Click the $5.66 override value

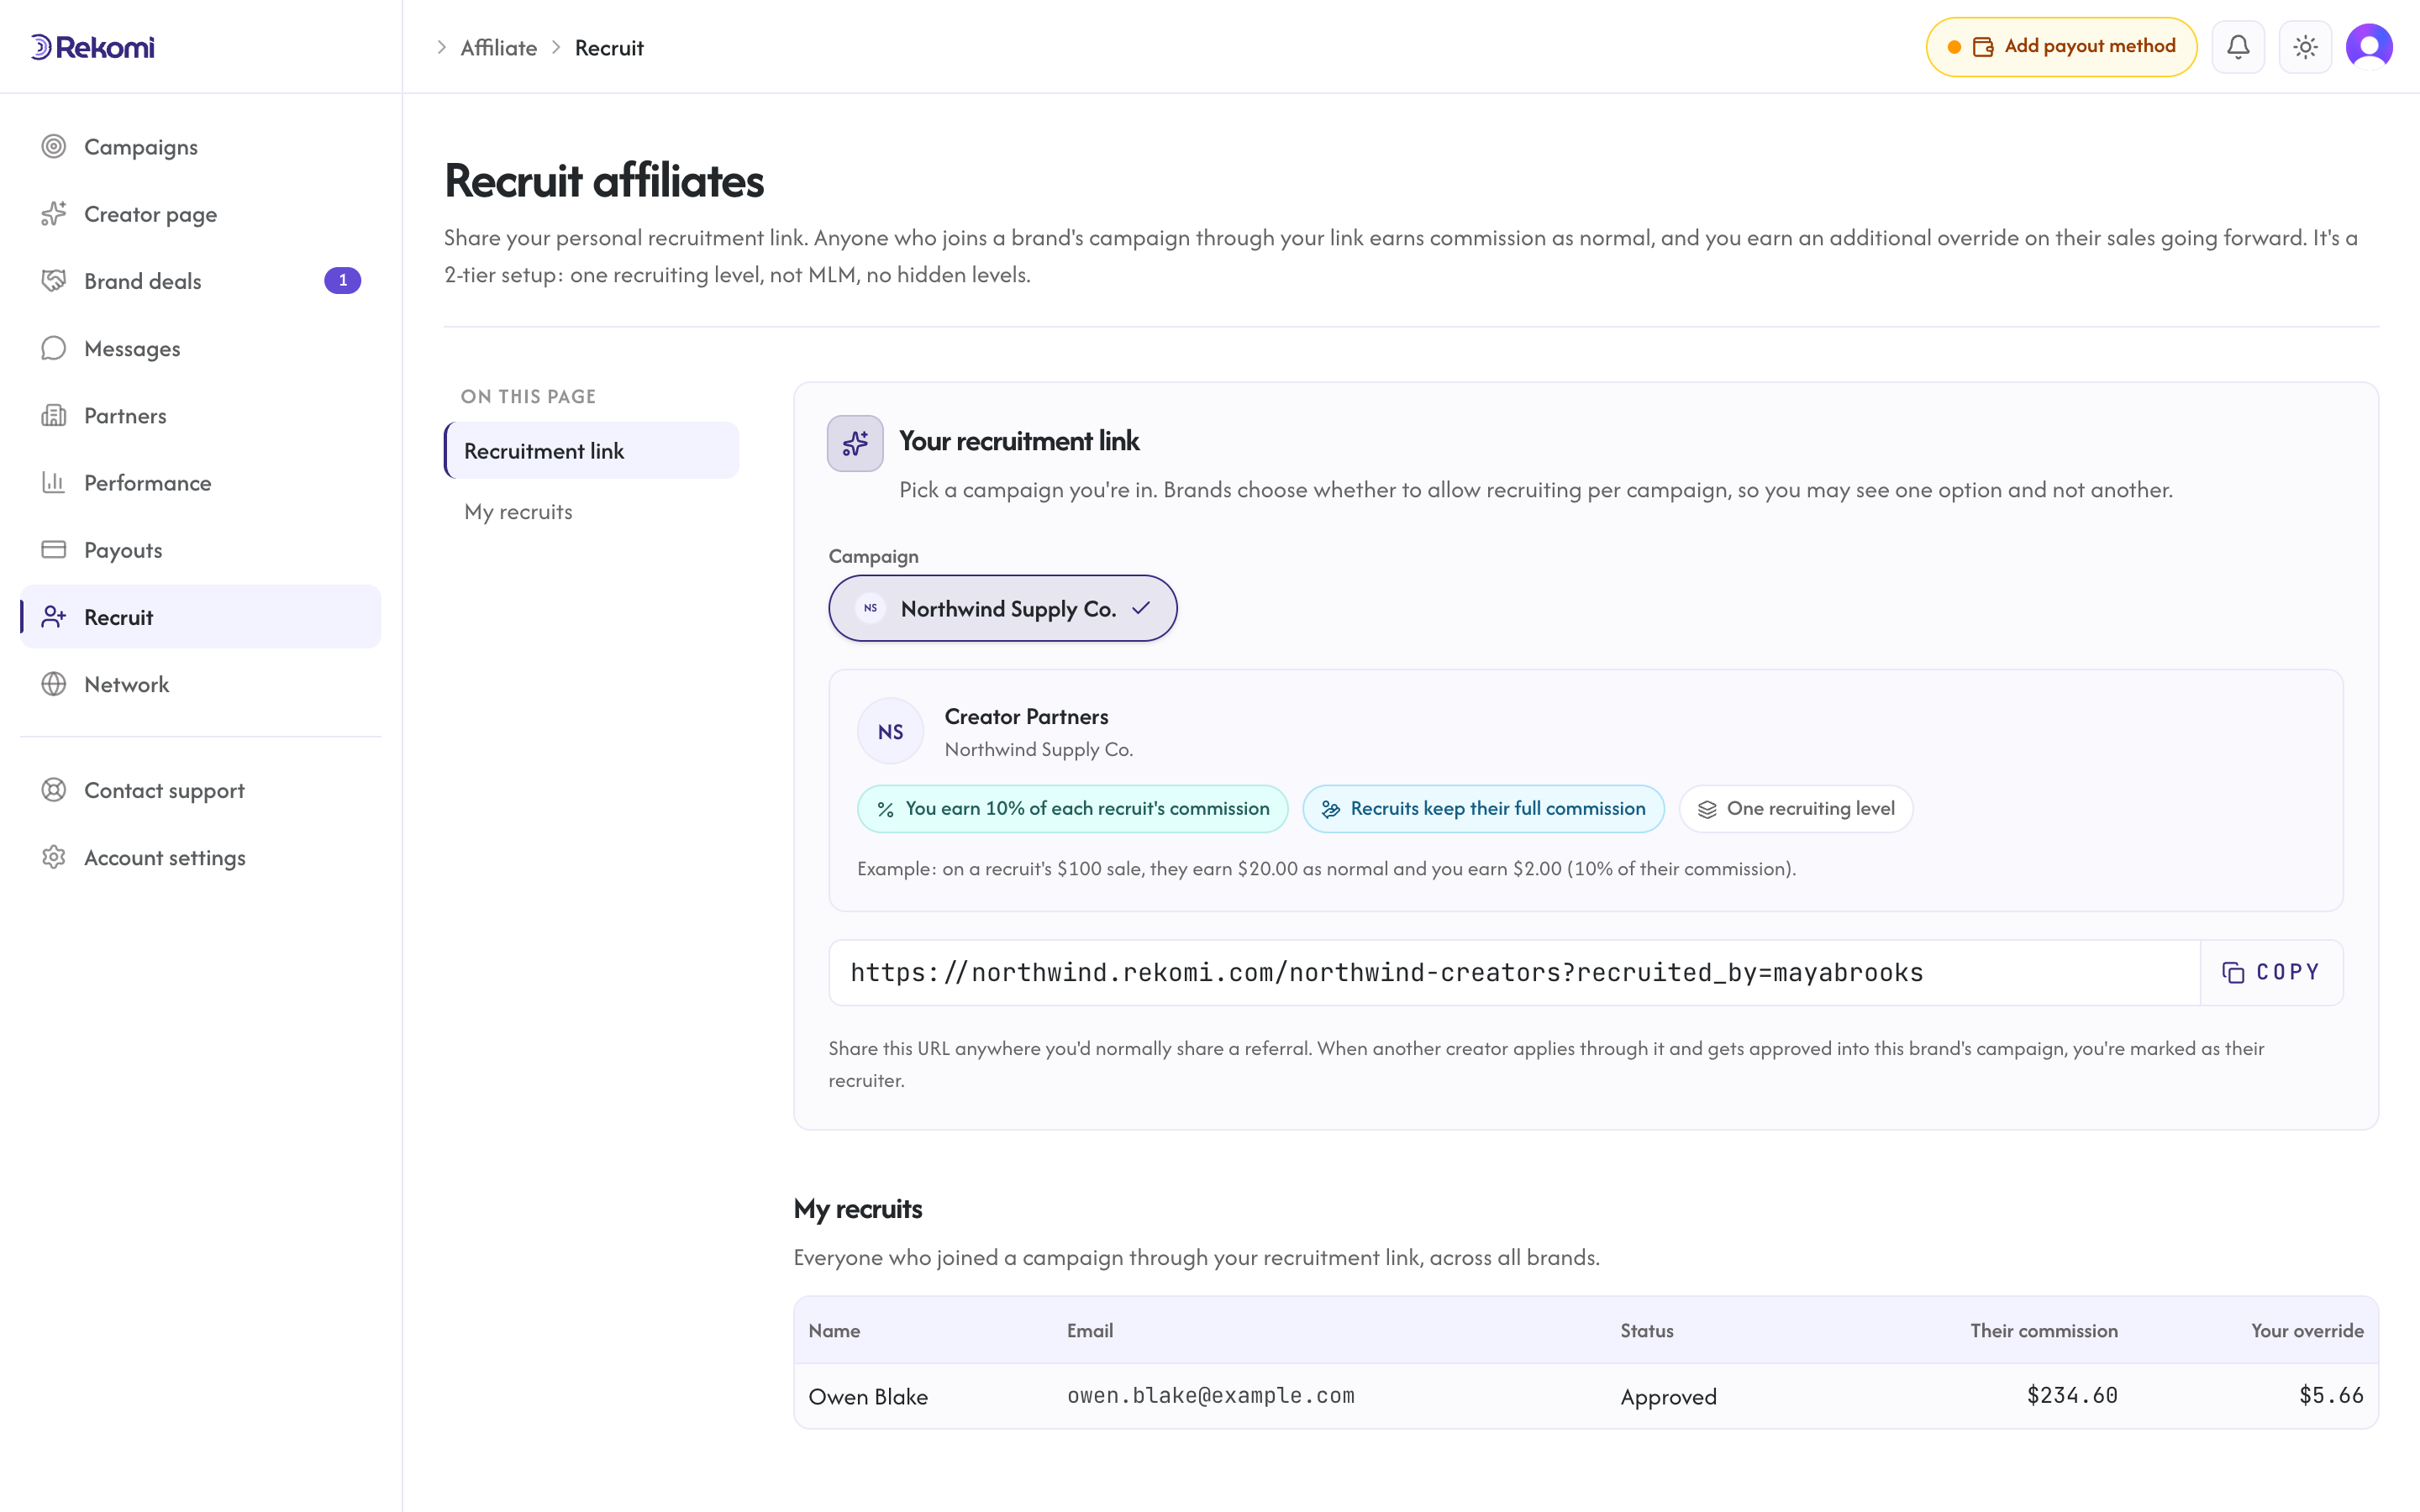tap(2331, 1396)
